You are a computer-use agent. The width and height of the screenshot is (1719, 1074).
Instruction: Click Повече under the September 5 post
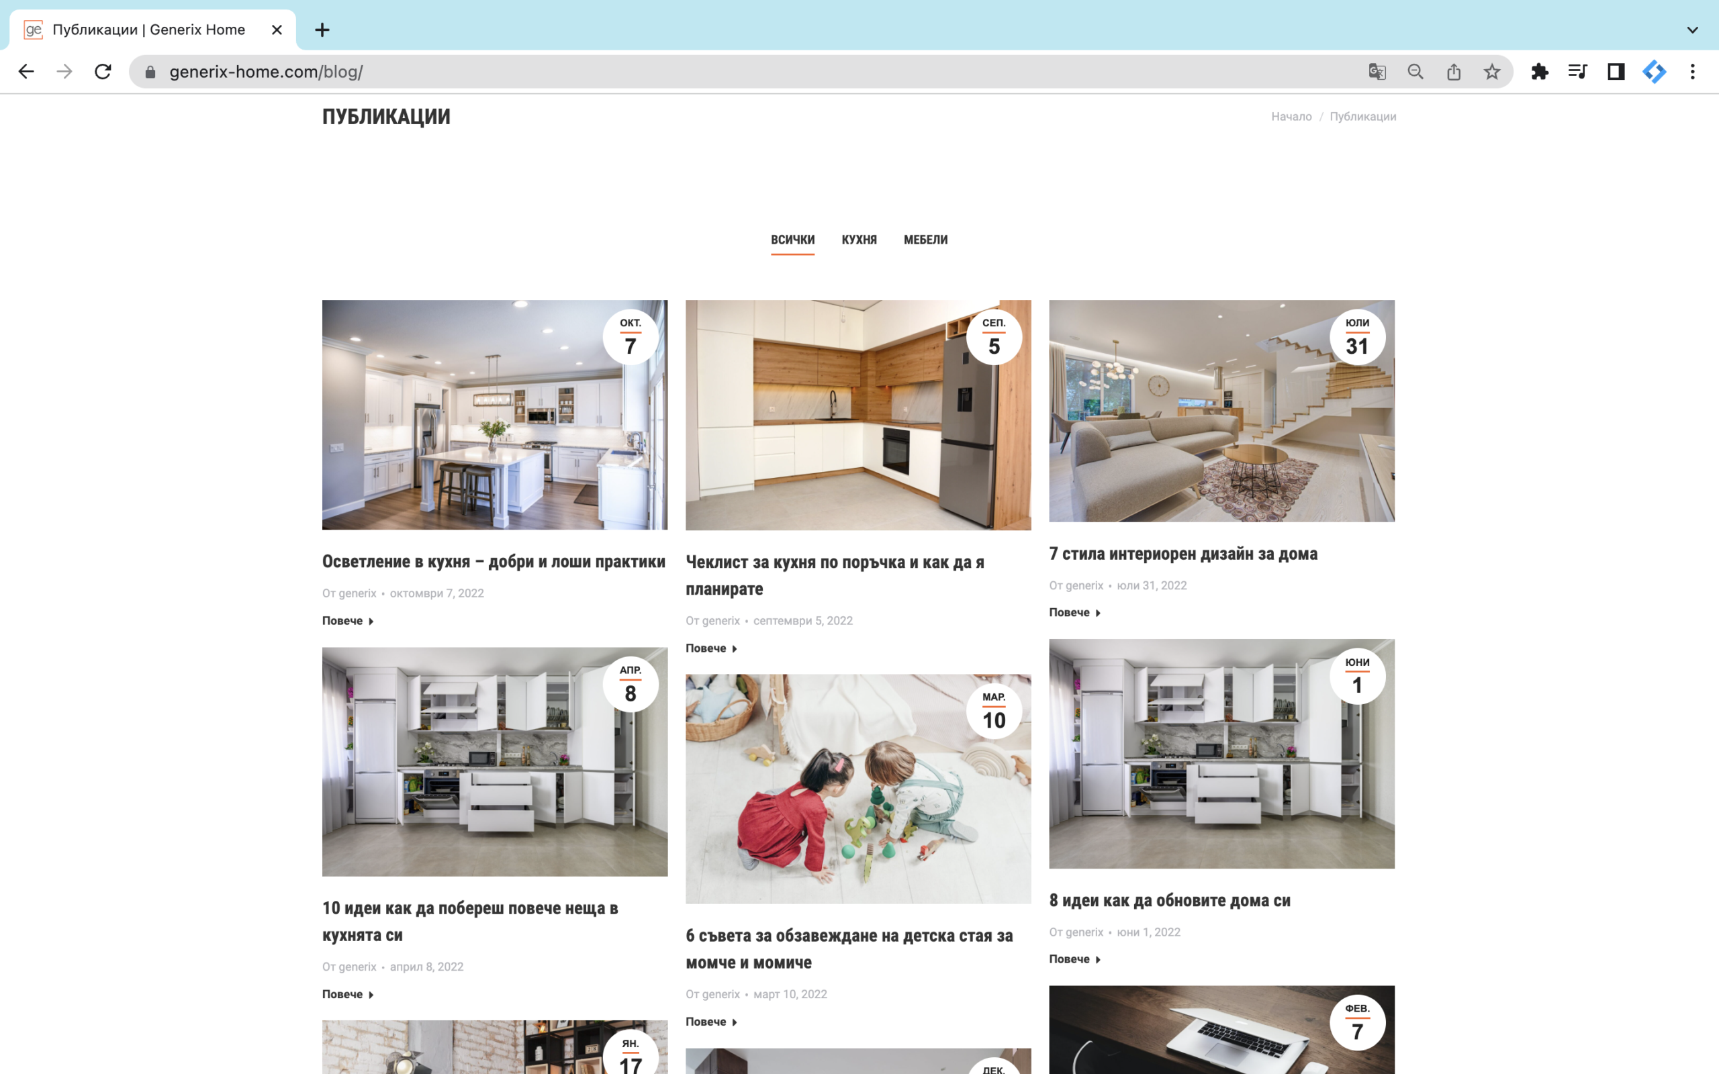coord(712,648)
